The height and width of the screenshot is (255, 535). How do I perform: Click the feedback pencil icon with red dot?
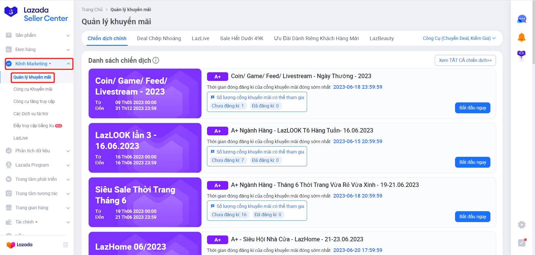click(521, 243)
